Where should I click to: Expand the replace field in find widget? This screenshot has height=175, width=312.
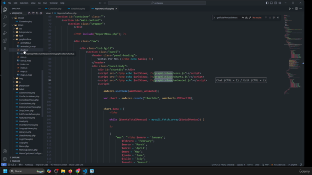pyautogui.click(x=214, y=17)
